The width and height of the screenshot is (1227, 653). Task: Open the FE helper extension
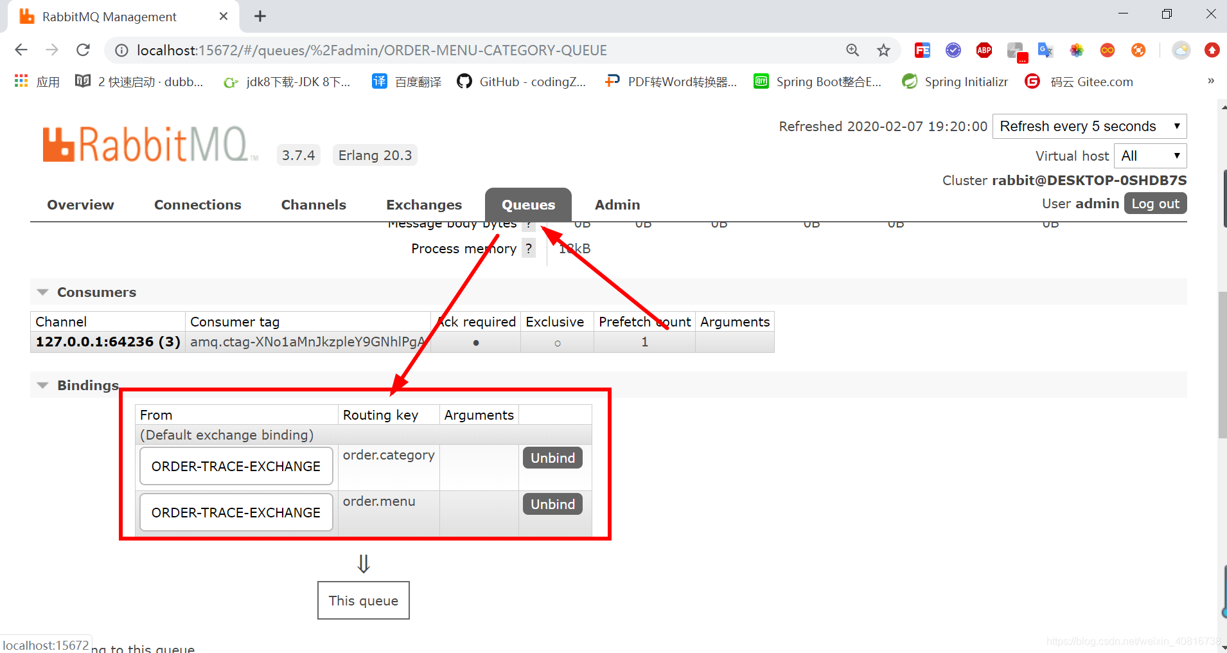pos(922,50)
